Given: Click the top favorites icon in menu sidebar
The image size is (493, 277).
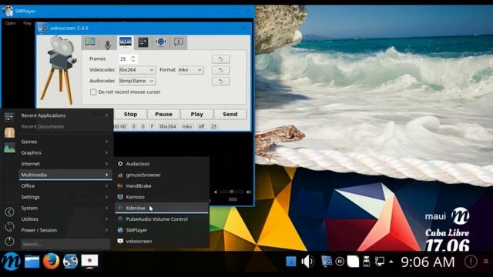Looking at the screenshot, I should point(9,118).
